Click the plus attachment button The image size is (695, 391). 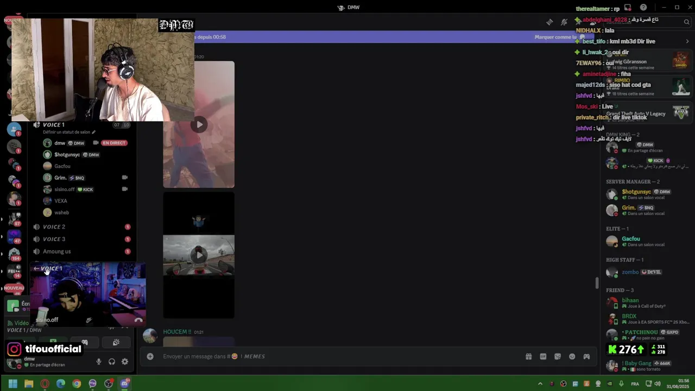click(150, 356)
